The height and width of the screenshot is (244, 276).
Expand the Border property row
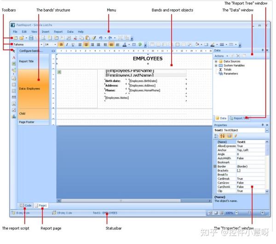[x=215, y=167]
